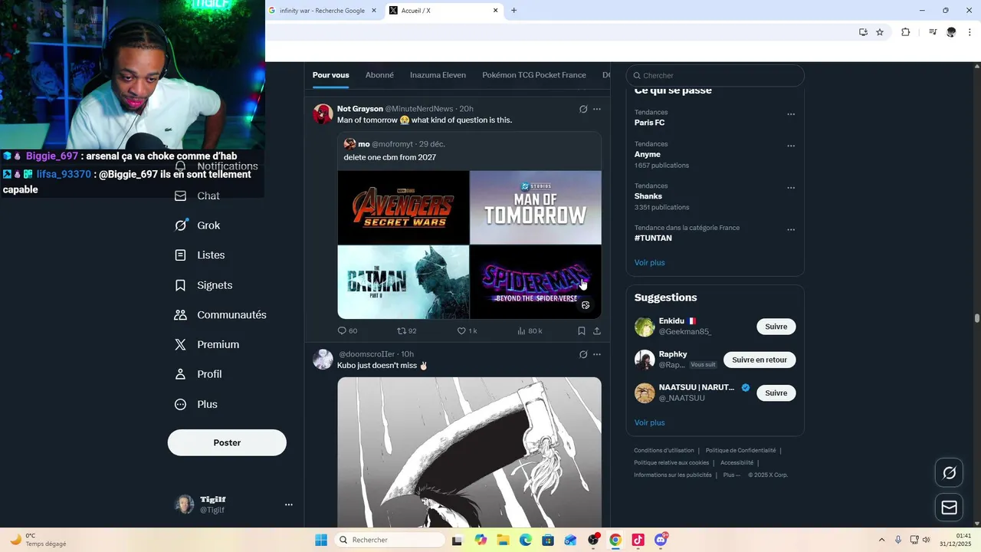Open more options on Not Grayson's post
This screenshot has height=552, width=981.
tap(597, 109)
